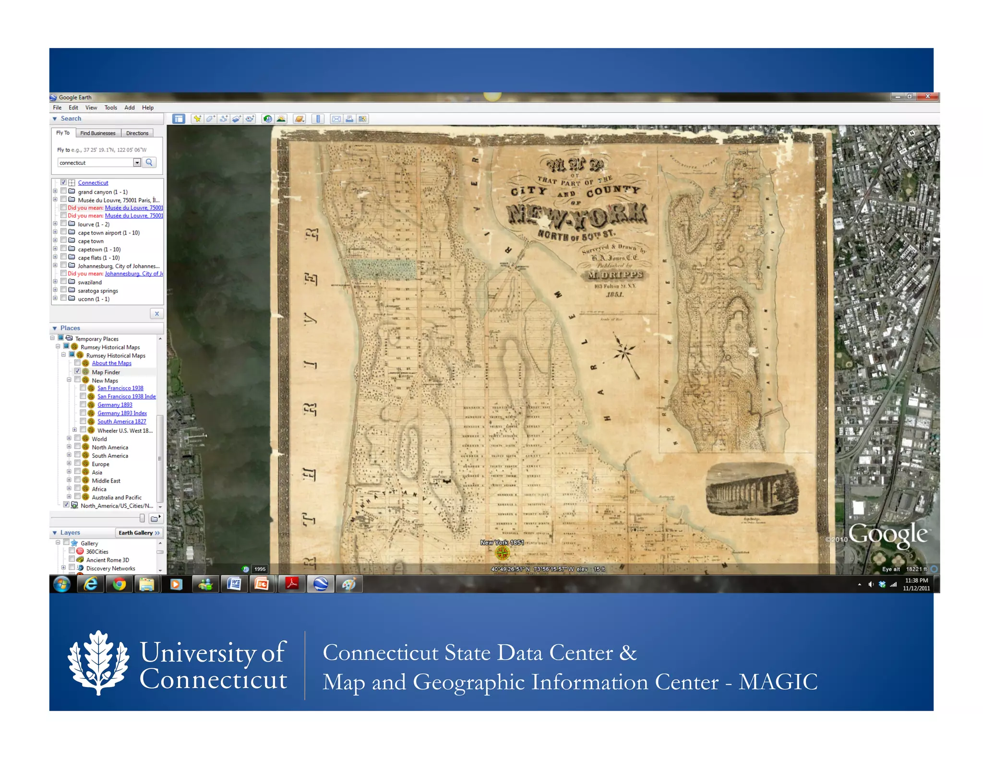Expand the Discovery Networks layer
The height and width of the screenshot is (759, 983).
pos(63,568)
